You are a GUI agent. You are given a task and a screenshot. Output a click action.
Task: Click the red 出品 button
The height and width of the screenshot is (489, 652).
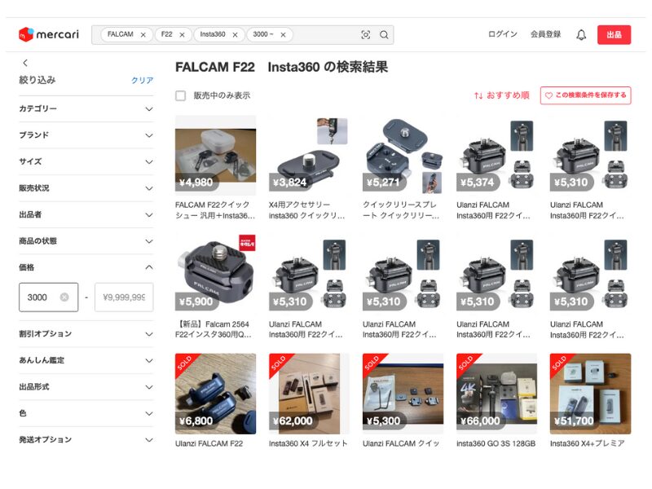(614, 35)
